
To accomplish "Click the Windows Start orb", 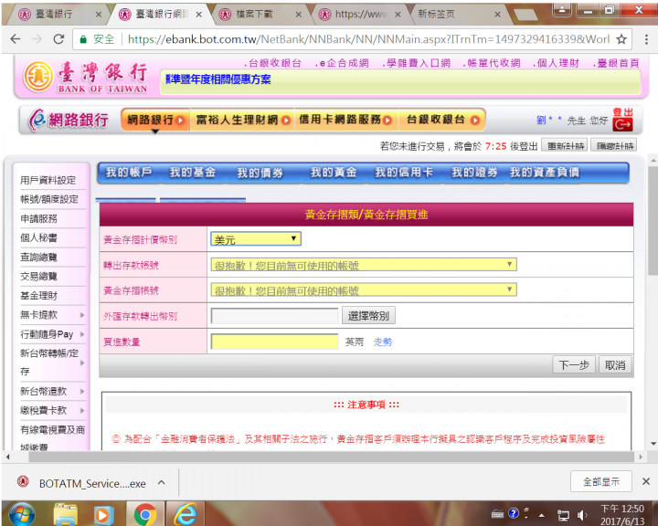I will (x=20, y=513).
